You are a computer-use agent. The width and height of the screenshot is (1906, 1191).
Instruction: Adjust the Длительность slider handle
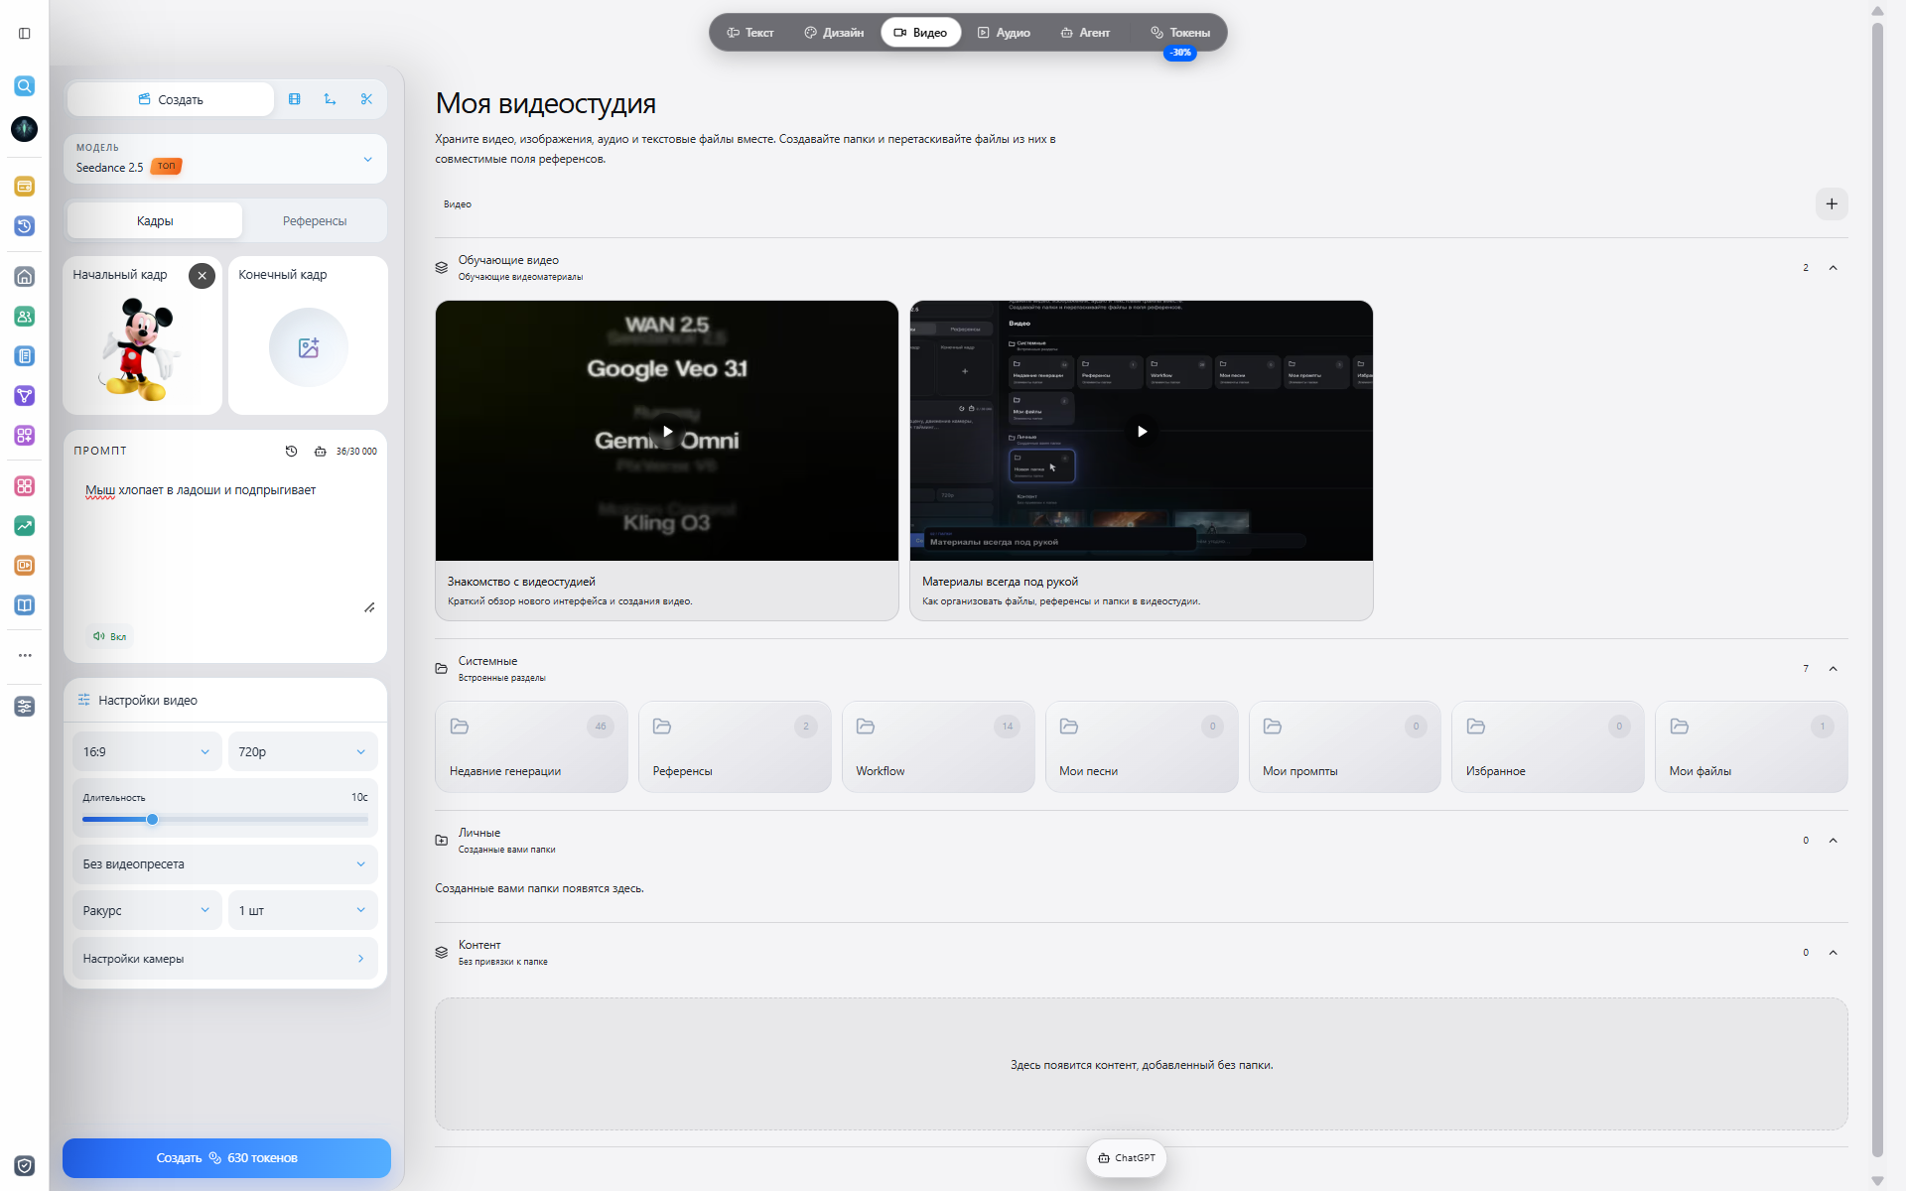pyautogui.click(x=152, y=820)
